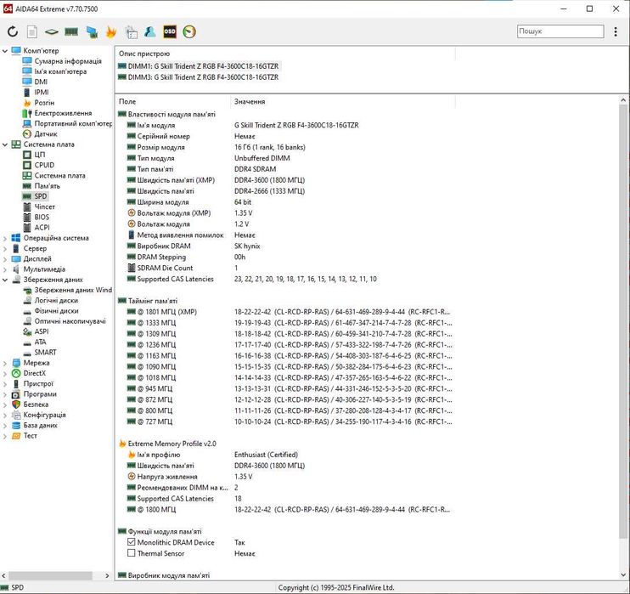Open the ACPI tree item
This screenshot has height=594, width=630.
pyautogui.click(x=42, y=228)
